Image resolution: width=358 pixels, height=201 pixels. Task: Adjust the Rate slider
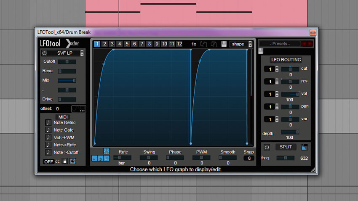(x=123, y=157)
